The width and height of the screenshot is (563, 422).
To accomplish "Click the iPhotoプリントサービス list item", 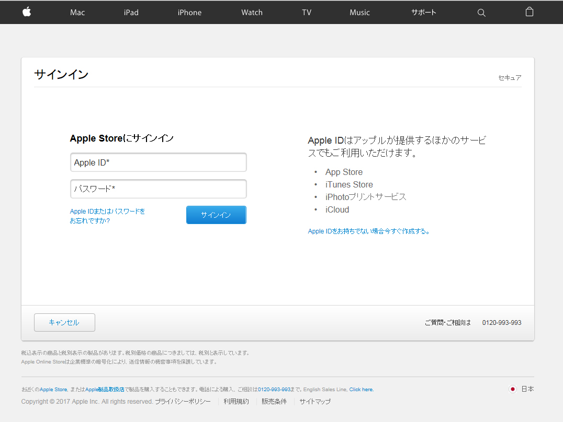I will tap(366, 197).
